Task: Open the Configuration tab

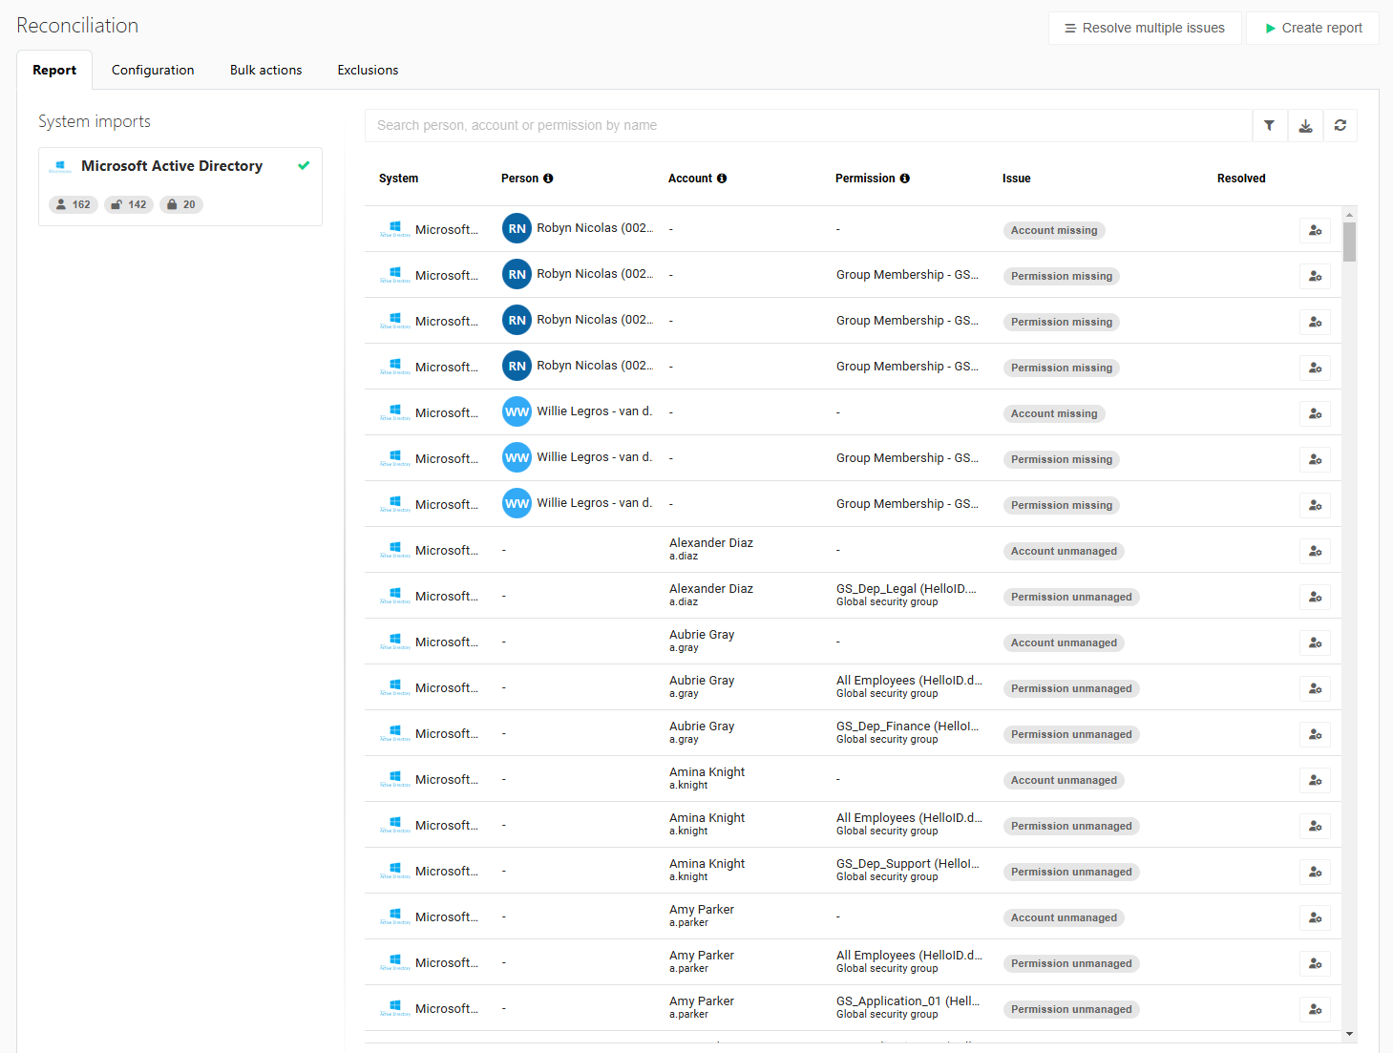Action: (153, 70)
